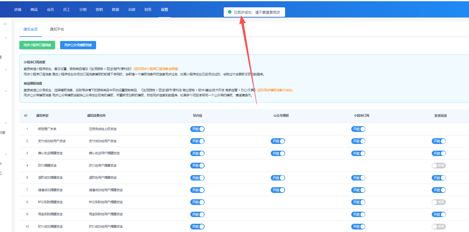The image size is (469, 232).
Task: Disable 公众号模板 toggle for 储值成功提醒发送
Action: (278, 190)
